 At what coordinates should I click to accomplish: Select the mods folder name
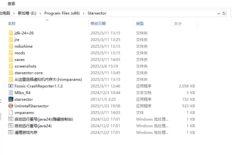pos(20,53)
